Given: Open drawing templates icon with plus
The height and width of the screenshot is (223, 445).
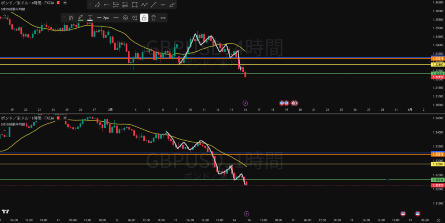Looking at the screenshot, I should (x=71, y=18).
